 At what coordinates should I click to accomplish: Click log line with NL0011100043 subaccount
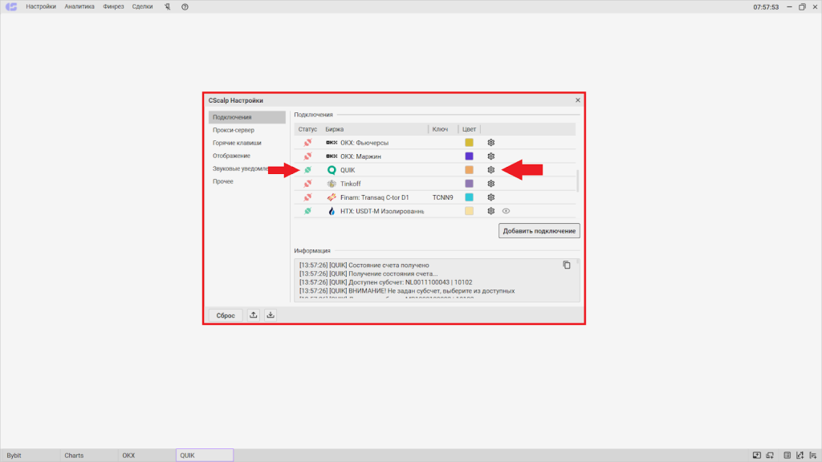tap(386, 282)
